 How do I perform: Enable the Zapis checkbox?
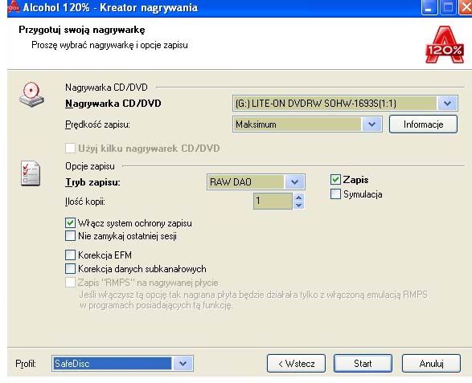coord(335,180)
